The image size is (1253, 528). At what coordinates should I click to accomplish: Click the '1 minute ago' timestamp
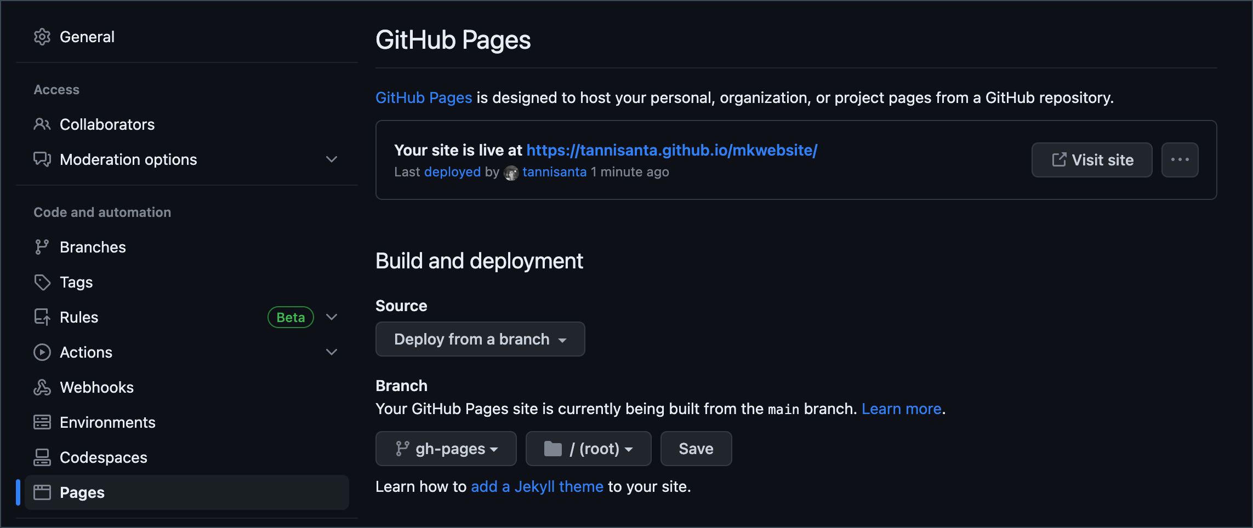pyautogui.click(x=630, y=172)
